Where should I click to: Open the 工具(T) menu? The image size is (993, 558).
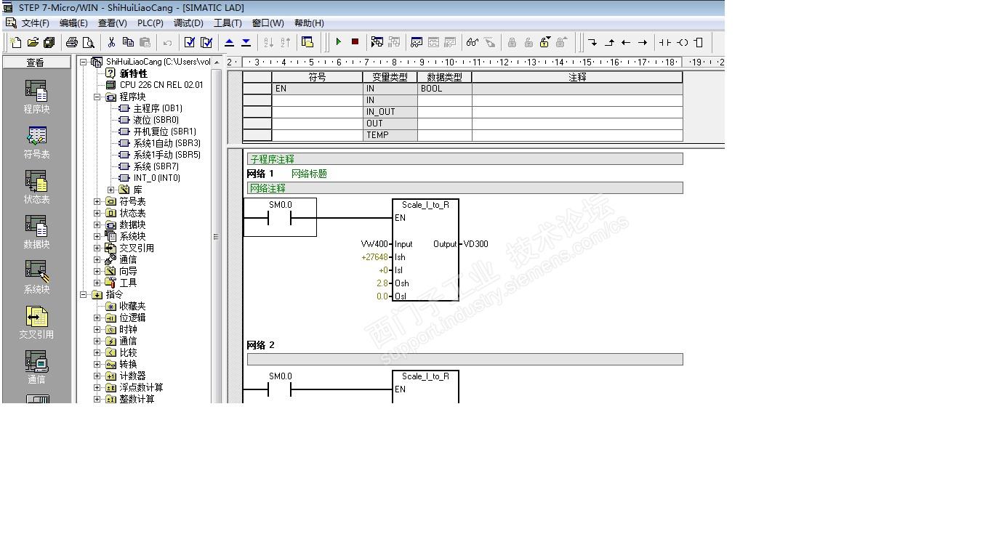point(228,23)
